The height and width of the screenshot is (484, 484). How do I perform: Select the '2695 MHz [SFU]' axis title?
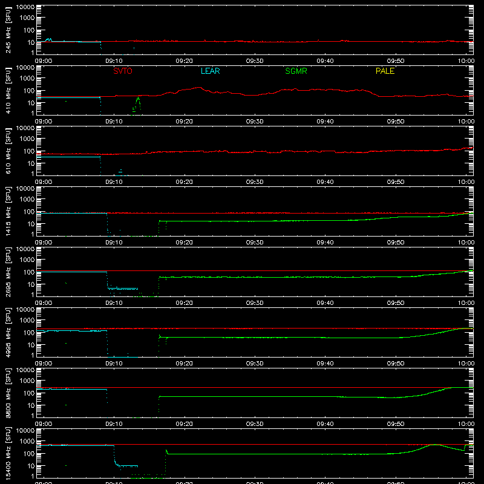click(x=8, y=272)
